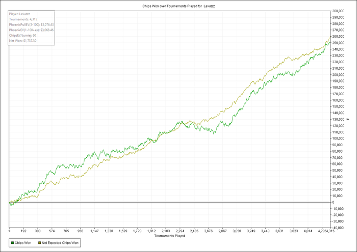Viewport: 357px width, 252px height.
Task: Click the 2,294 x-axis tick label
Action: coord(180,231)
